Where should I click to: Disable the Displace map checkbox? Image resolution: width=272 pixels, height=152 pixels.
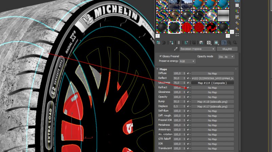[188, 106]
